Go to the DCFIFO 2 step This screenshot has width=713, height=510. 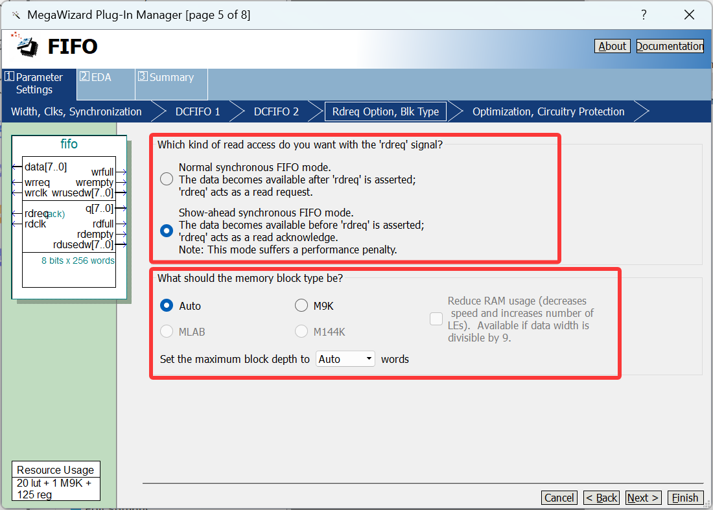click(276, 112)
